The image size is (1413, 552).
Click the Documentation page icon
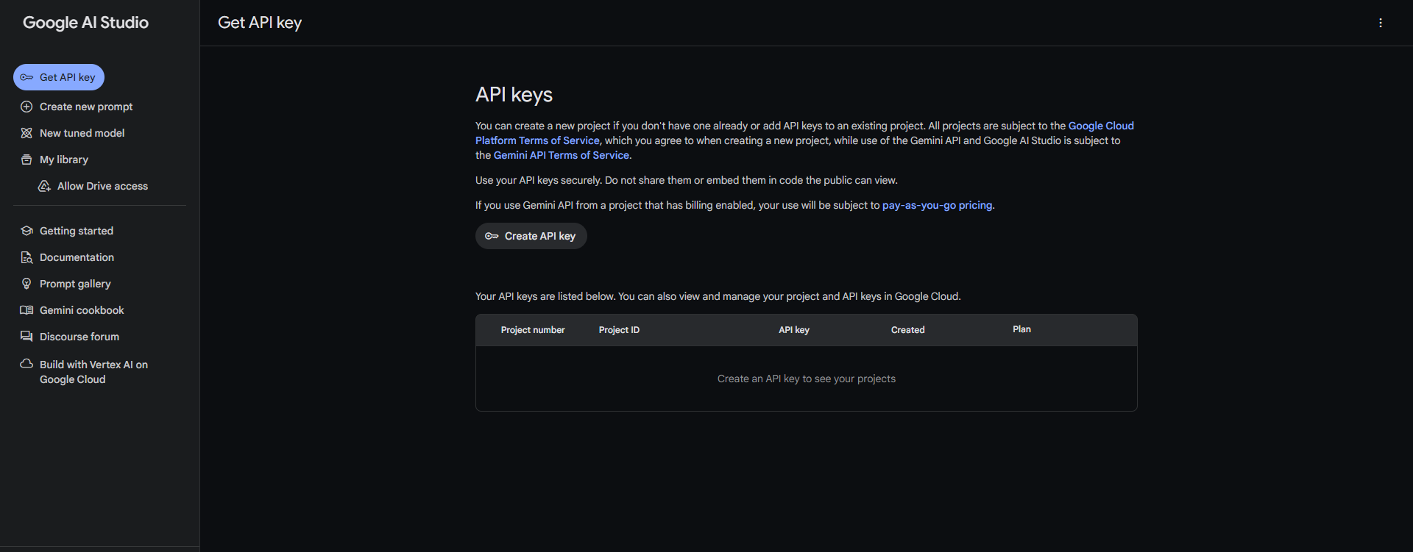[26, 257]
